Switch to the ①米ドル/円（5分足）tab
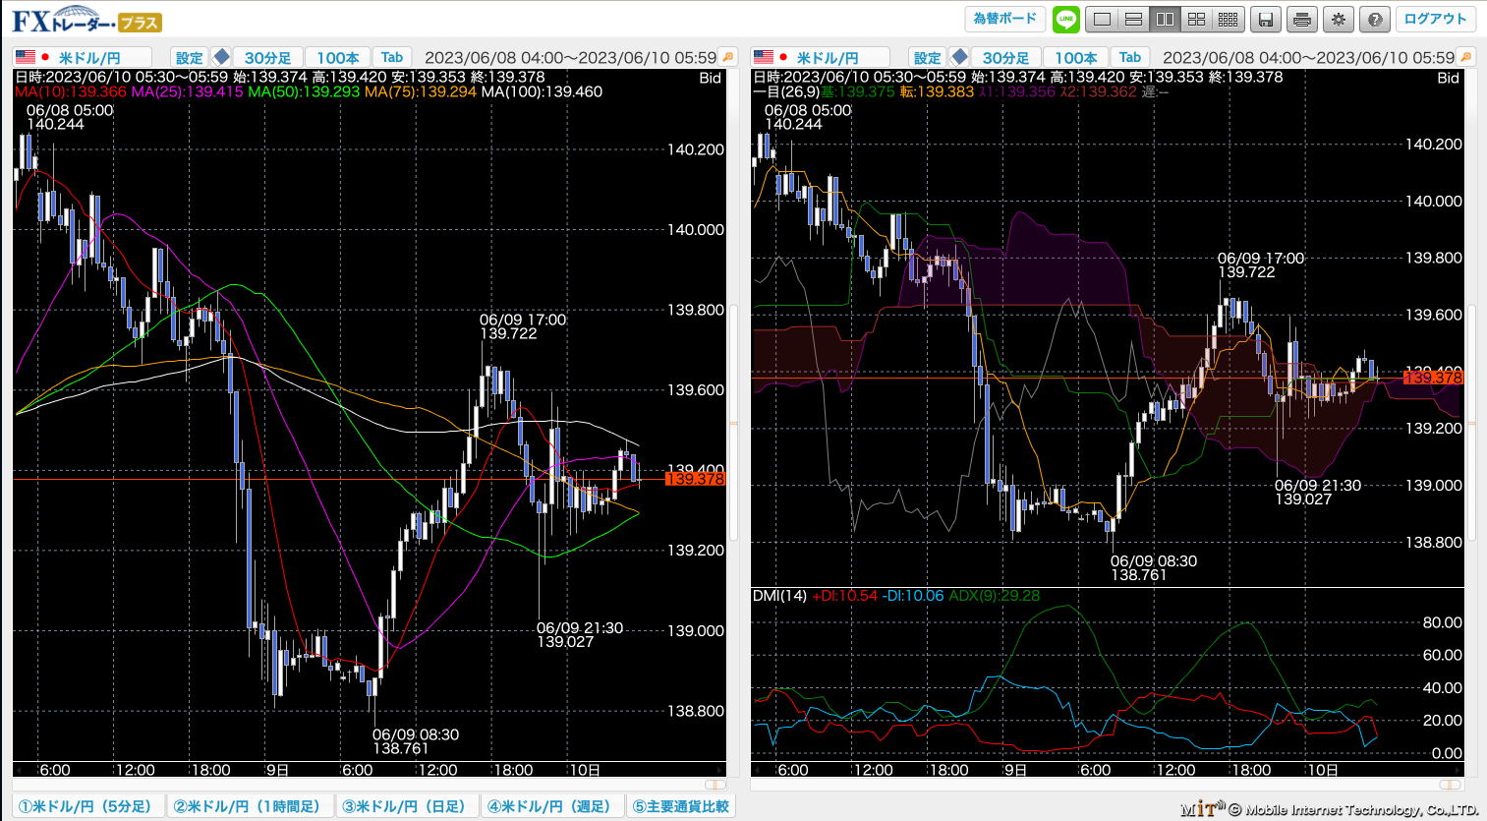Viewport: 1487px width, 821px height. (x=88, y=806)
